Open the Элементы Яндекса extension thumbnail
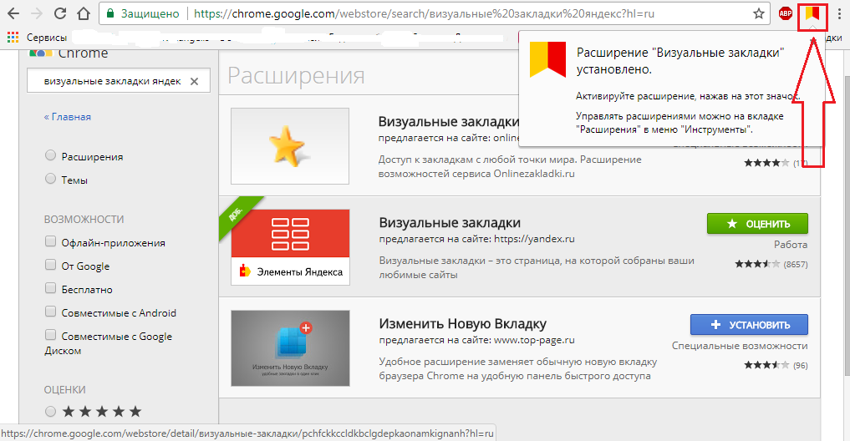 click(x=290, y=247)
